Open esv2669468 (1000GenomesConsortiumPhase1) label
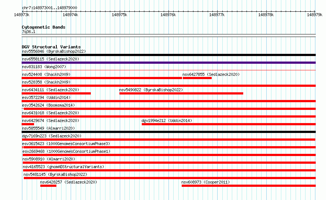This screenshot has width=326, height=200. click(66, 151)
